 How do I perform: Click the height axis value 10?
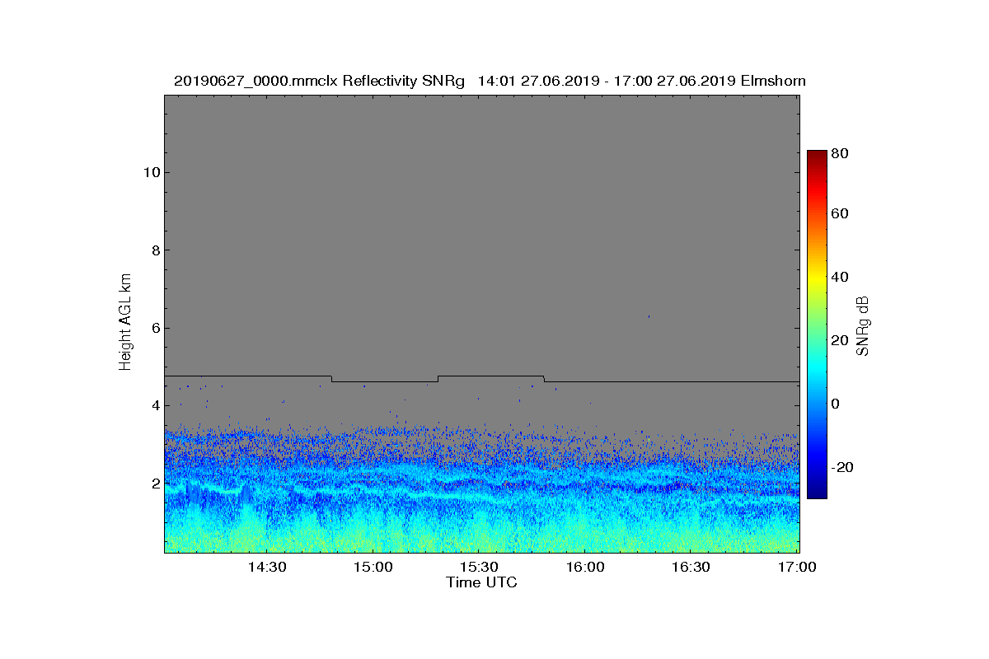(151, 172)
